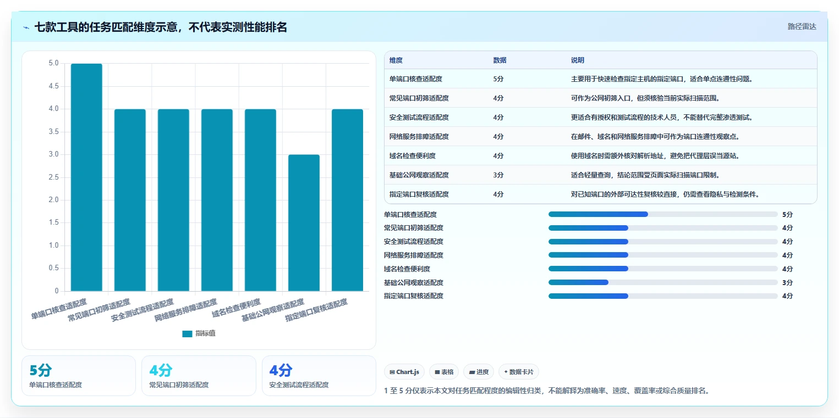Click y-axis label 2.5
The height and width of the screenshot is (418, 839).
tap(53, 177)
